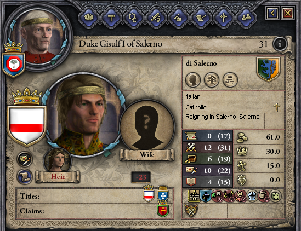This screenshot has width=301, height=231.
Task: Click the di Salerno dynasty coat of arms
Action: (x=268, y=70)
